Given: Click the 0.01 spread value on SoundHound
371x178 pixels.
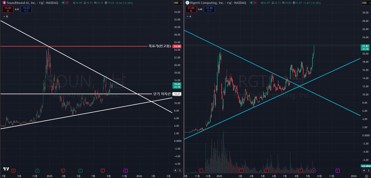Looking at the screenshot, I should tap(16, 9).
